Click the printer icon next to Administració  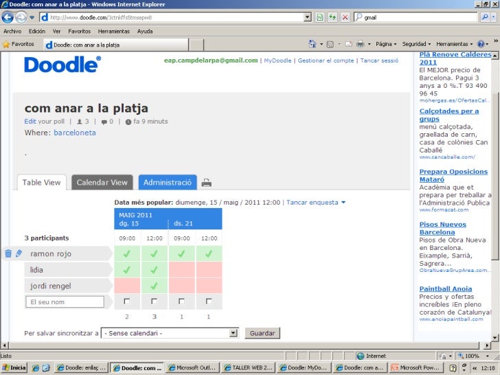pos(206,183)
